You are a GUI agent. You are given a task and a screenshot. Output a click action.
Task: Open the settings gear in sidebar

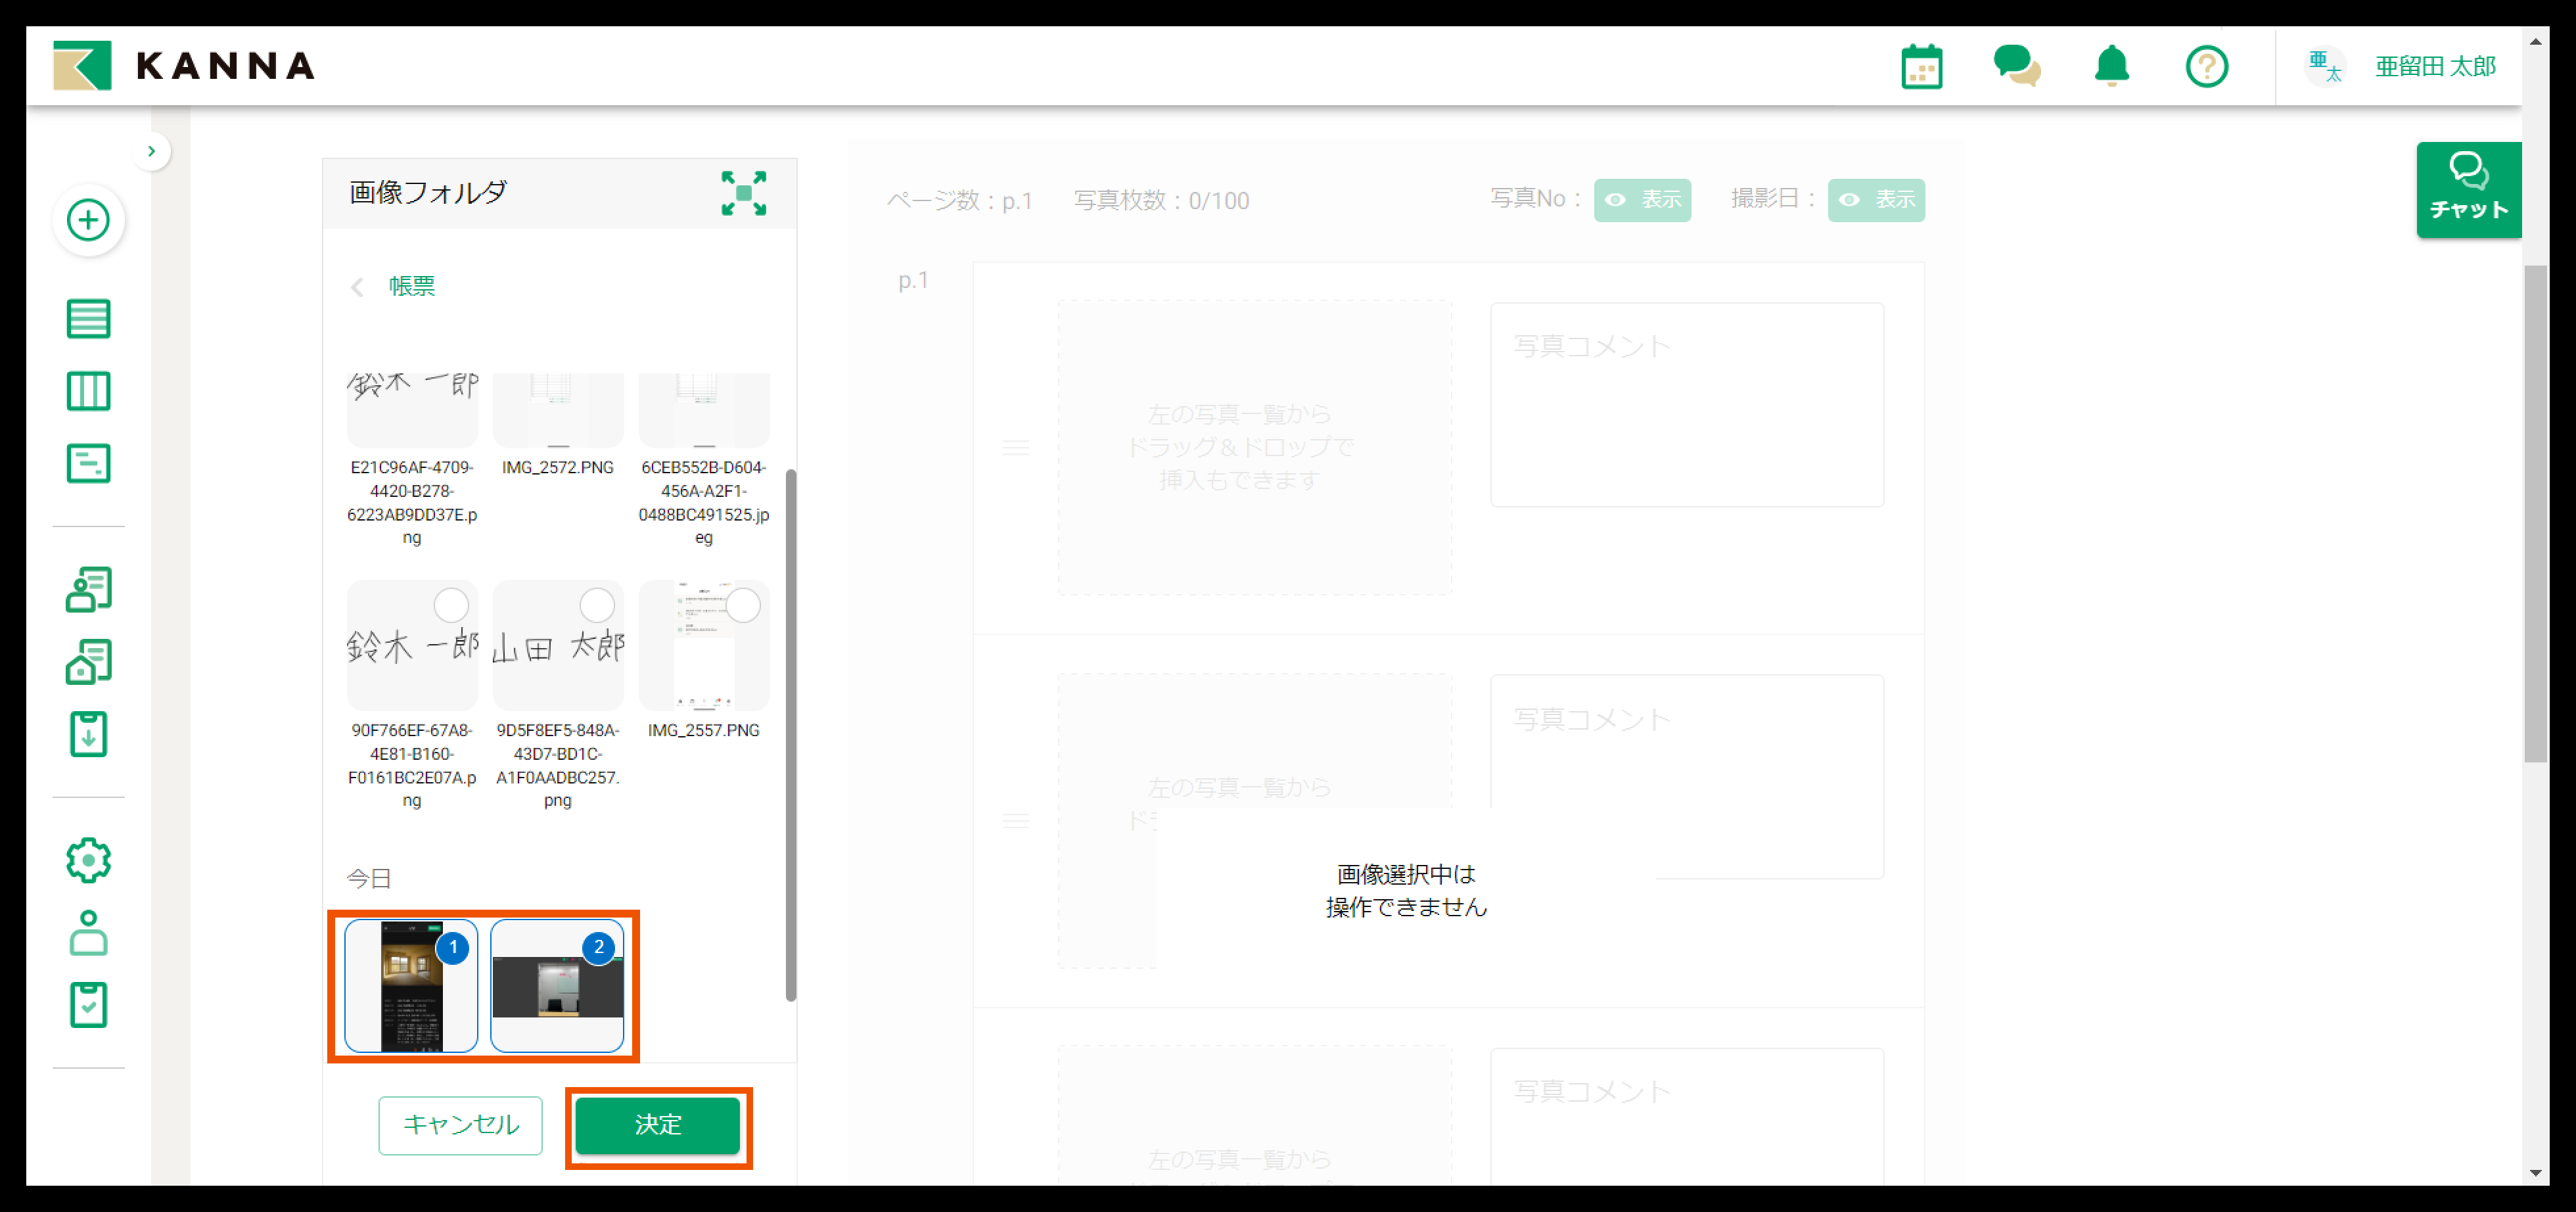(88, 860)
